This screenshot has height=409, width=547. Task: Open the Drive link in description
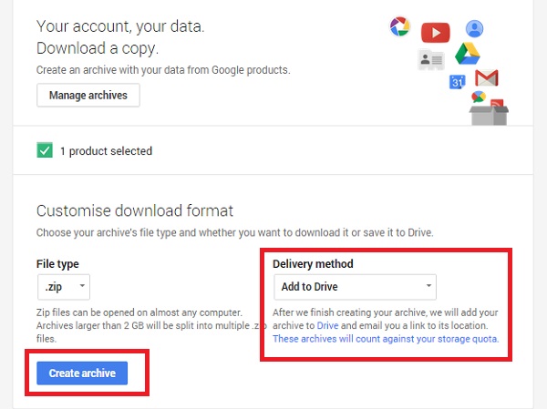tap(327, 326)
